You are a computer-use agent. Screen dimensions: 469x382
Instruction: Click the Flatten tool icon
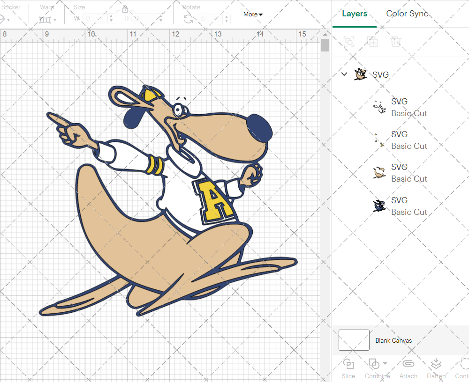pyautogui.click(x=436, y=364)
